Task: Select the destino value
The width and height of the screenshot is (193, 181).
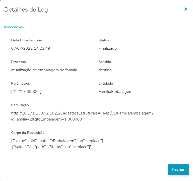Action: click(x=105, y=70)
